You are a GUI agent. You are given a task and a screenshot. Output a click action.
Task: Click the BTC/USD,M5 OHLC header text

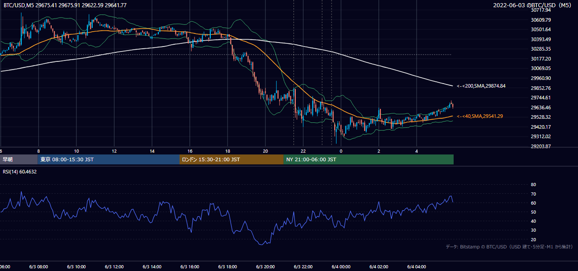65,5
